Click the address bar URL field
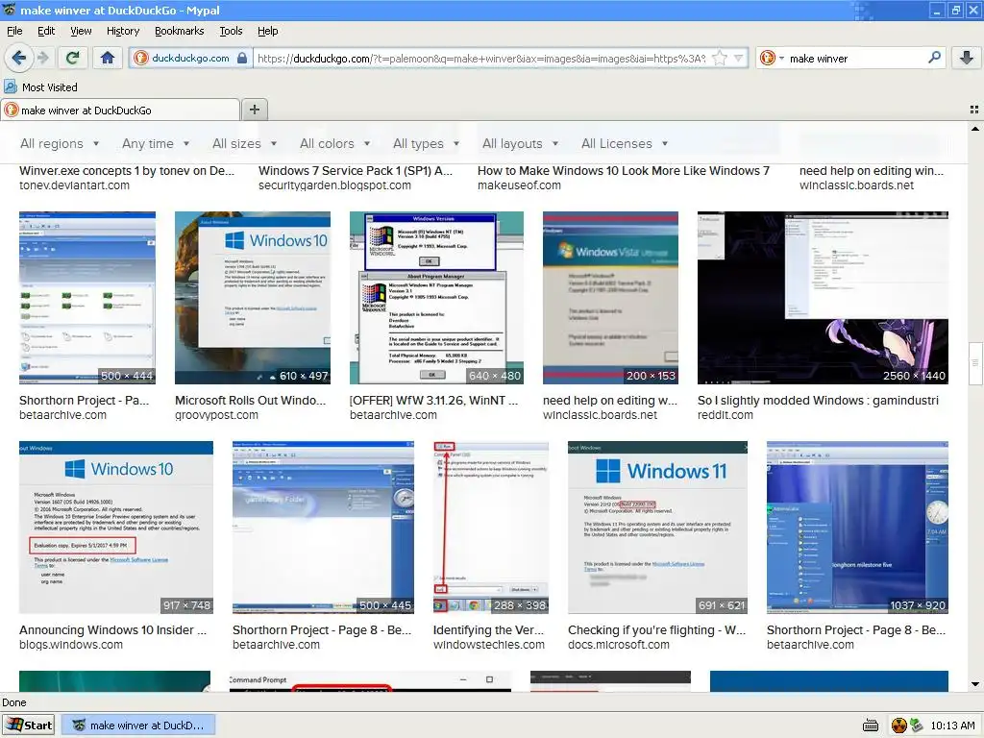984x738 pixels. 481,59
